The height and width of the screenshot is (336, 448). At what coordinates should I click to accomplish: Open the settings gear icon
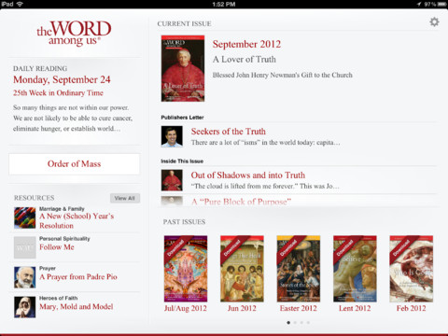tap(434, 22)
